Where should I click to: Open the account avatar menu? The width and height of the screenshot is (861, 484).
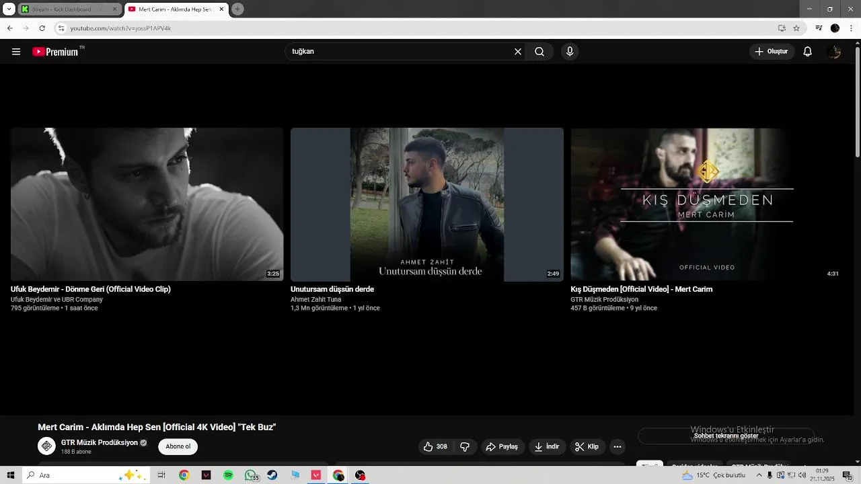pyautogui.click(x=835, y=52)
